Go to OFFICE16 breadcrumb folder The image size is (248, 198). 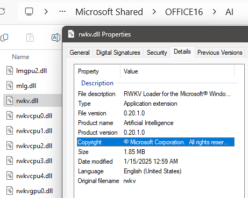pos(184,12)
